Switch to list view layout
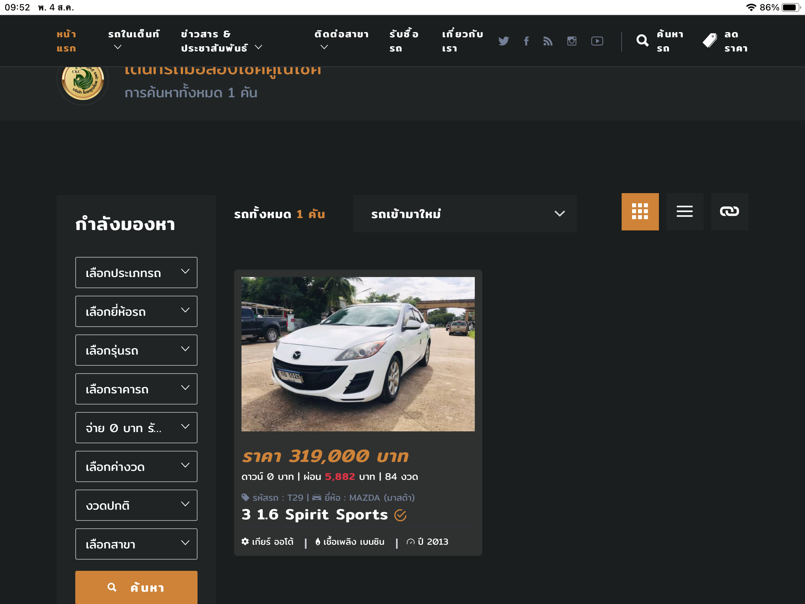 pos(685,212)
